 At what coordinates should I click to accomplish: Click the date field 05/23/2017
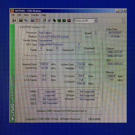tap(115, 33)
